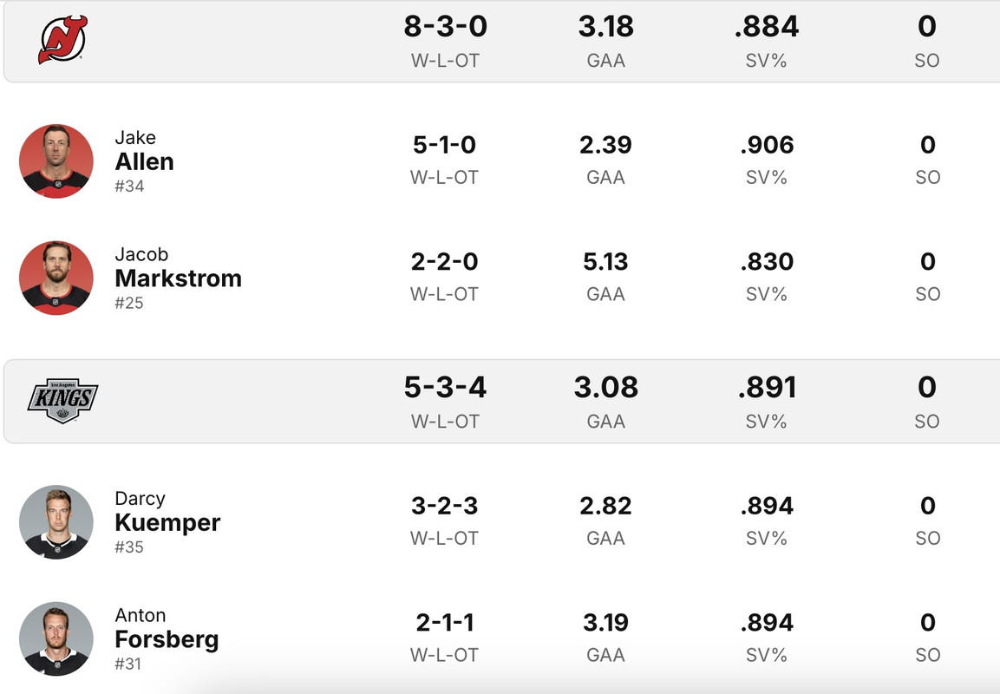Click the Kings 3.08 team GAA
1000x694 pixels.
[x=605, y=387]
